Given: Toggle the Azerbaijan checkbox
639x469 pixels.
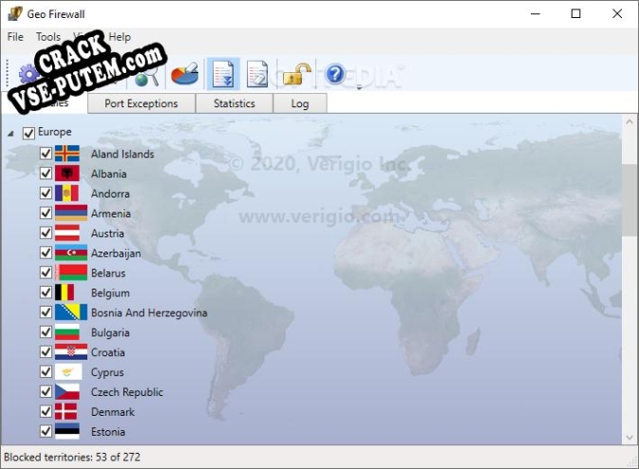Looking at the screenshot, I should (x=46, y=253).
